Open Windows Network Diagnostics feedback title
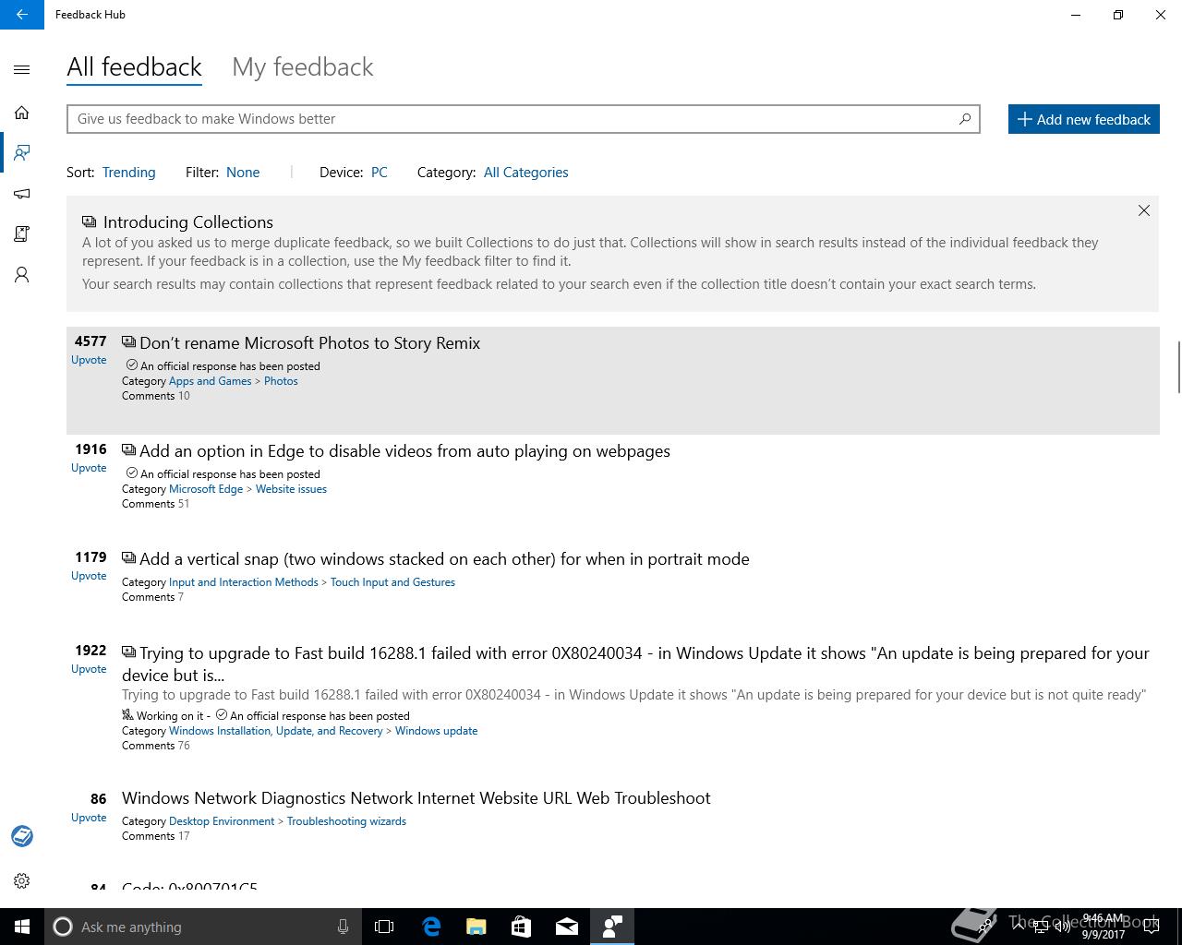The height and width of the screenshot is (945, 1182). pos(416,798)
